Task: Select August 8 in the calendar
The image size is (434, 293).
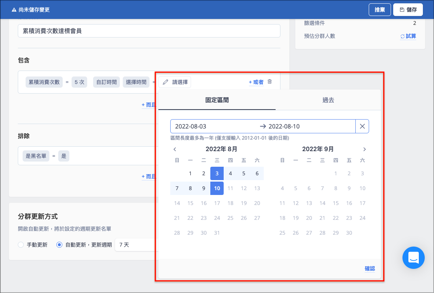Action: tap(190, 189)
